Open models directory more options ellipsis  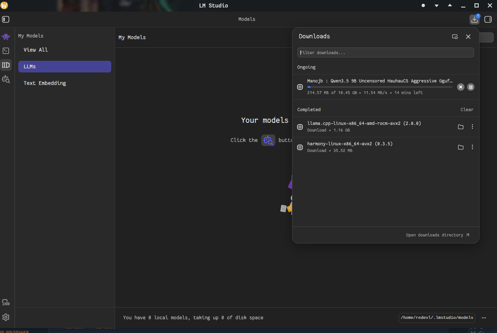[x=484, y=318]
